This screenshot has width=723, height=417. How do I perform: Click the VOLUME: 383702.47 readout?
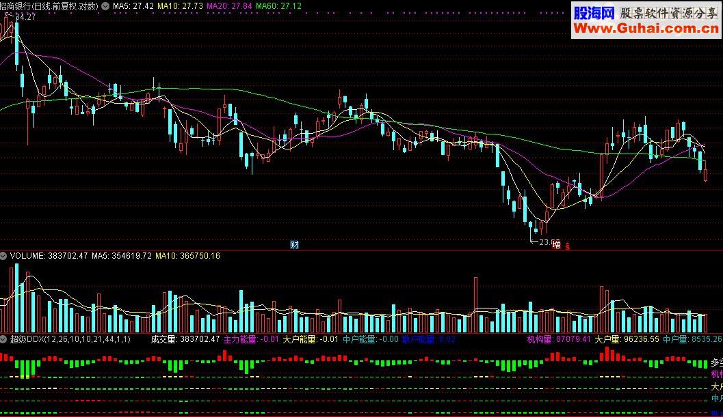pyautogui.click(x=49, y=255)
